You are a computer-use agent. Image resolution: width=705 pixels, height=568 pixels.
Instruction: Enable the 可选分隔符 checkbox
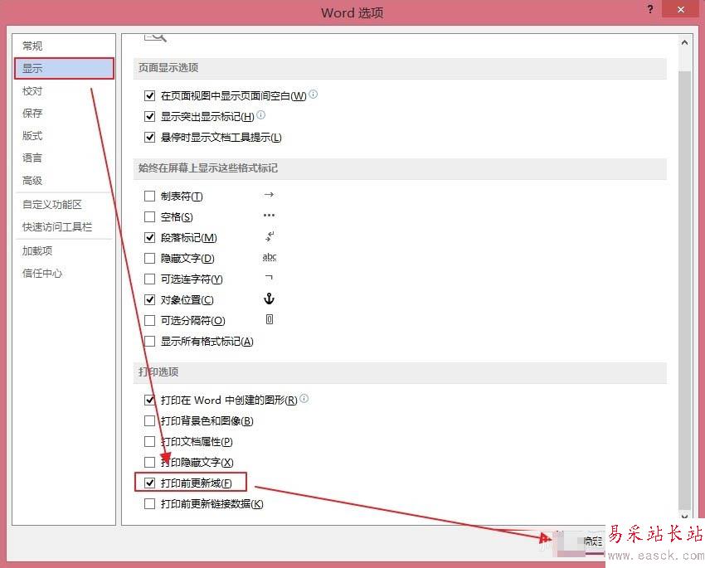(x=150, y=320)
